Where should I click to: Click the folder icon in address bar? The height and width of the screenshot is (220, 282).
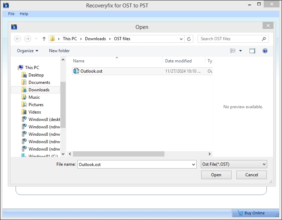click(x=52, y=39)
